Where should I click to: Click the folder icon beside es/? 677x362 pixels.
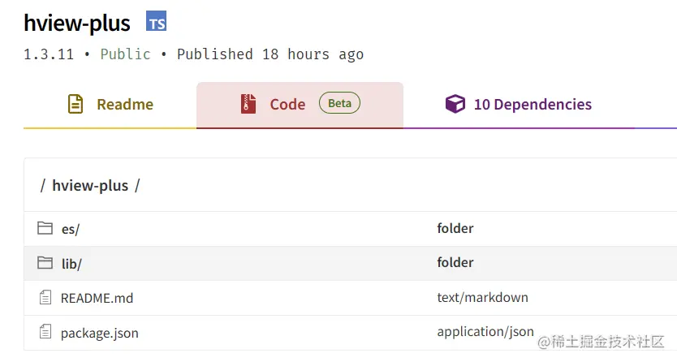click(45, 228)
